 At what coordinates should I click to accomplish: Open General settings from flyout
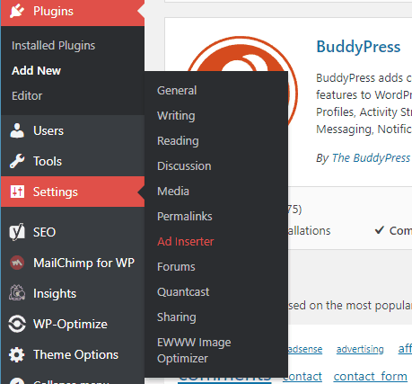pyautogui.click(x=177, y=91)
